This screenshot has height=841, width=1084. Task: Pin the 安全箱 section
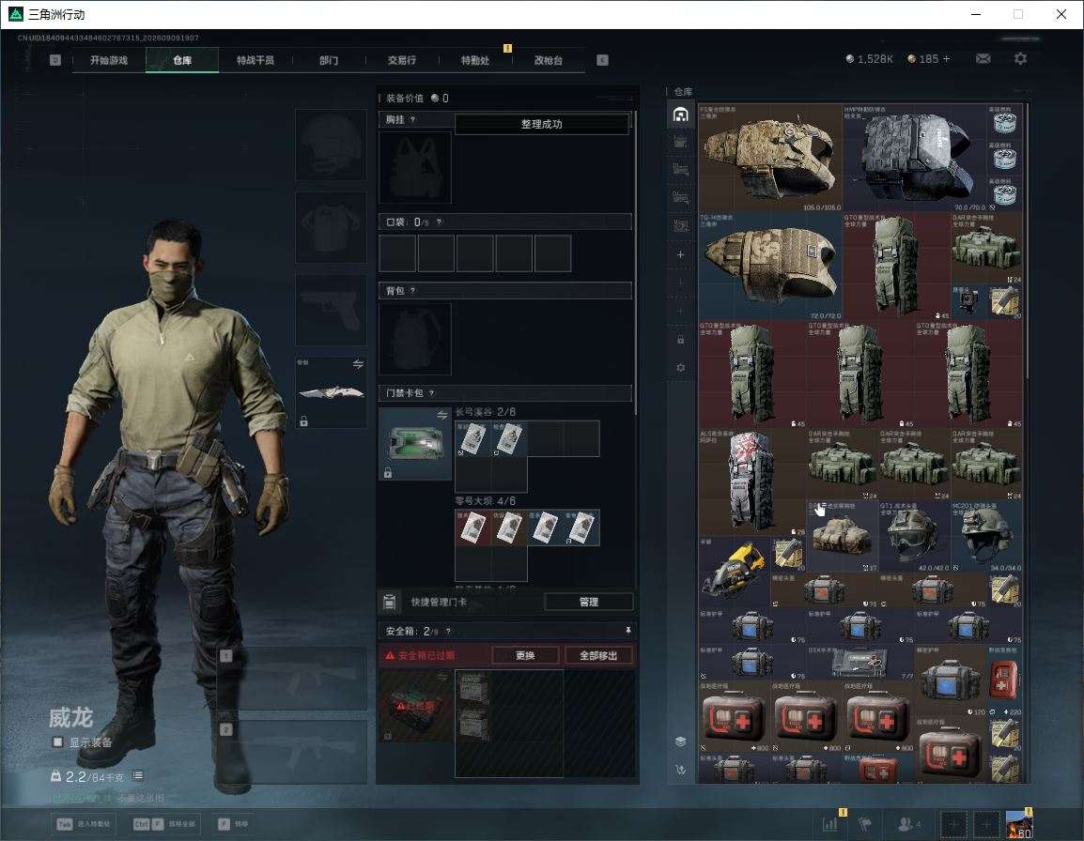627,630
